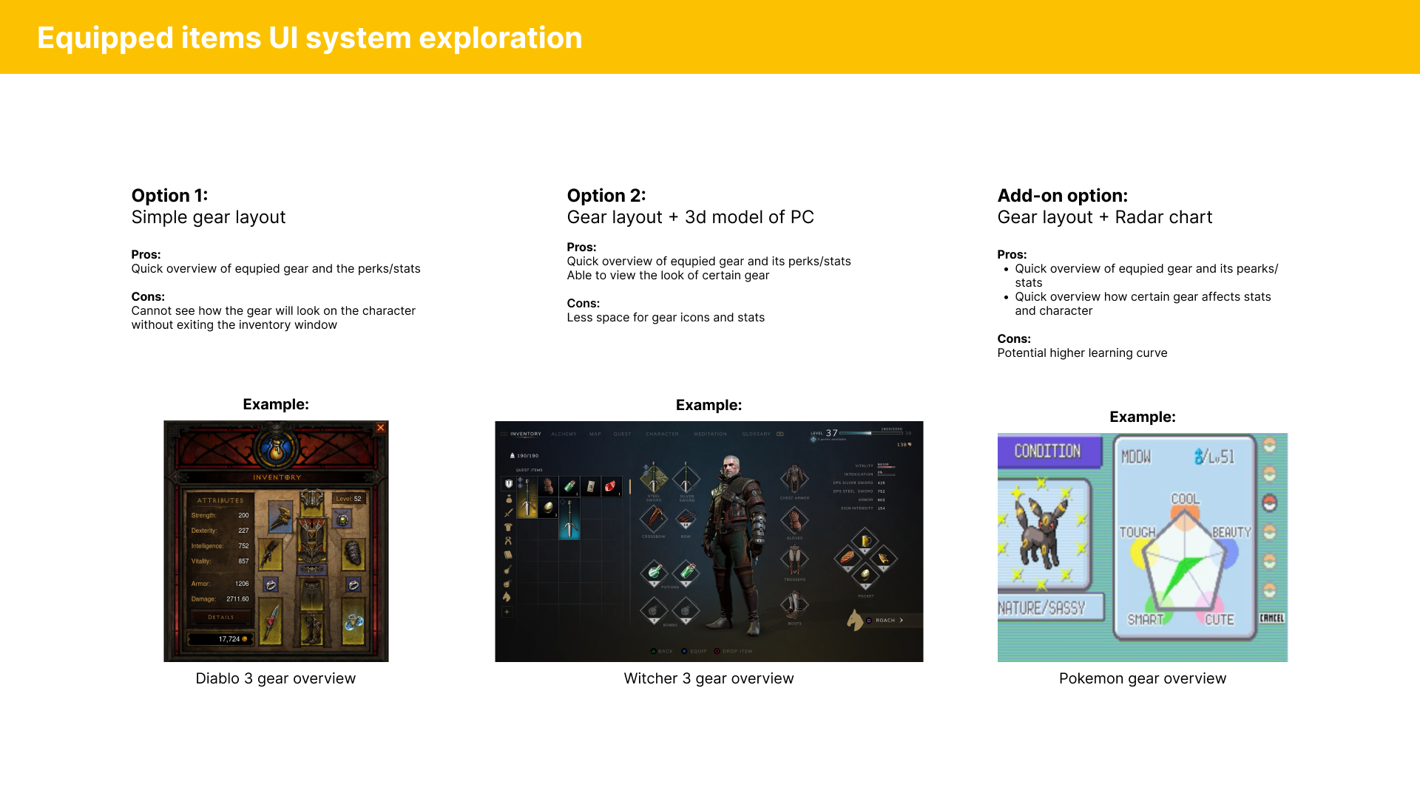This screenshot has height=798, width=1420.
Task: Select the Witcher Silver Sword equipment slot
Action: point(686,478)
